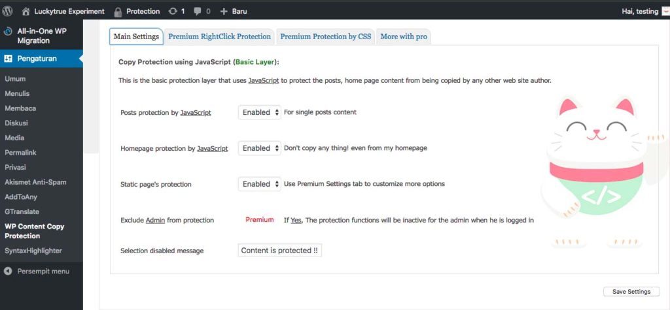Click the red Premium link for Exclude Admin

[x=259, y=219]
